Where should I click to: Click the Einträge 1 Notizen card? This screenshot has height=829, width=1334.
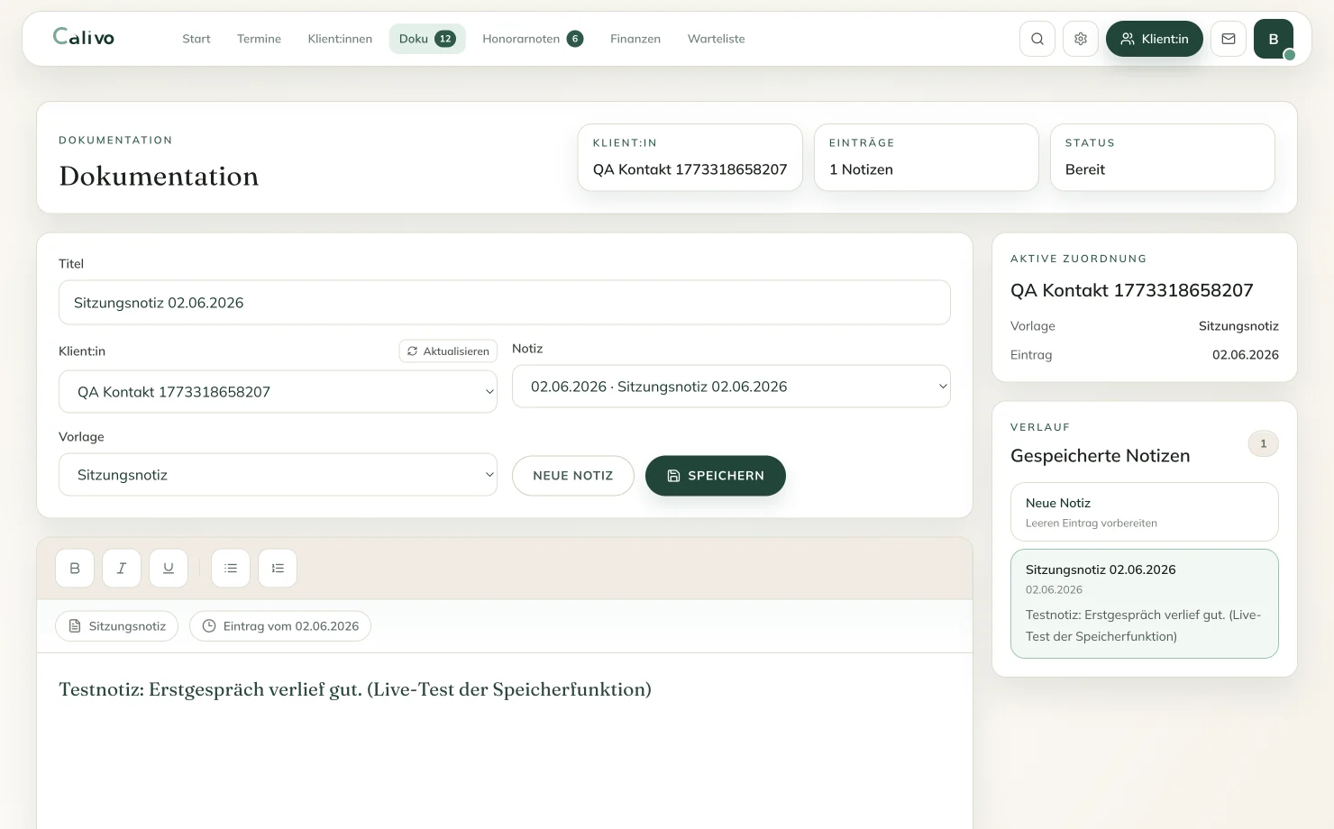click(927, 158)
